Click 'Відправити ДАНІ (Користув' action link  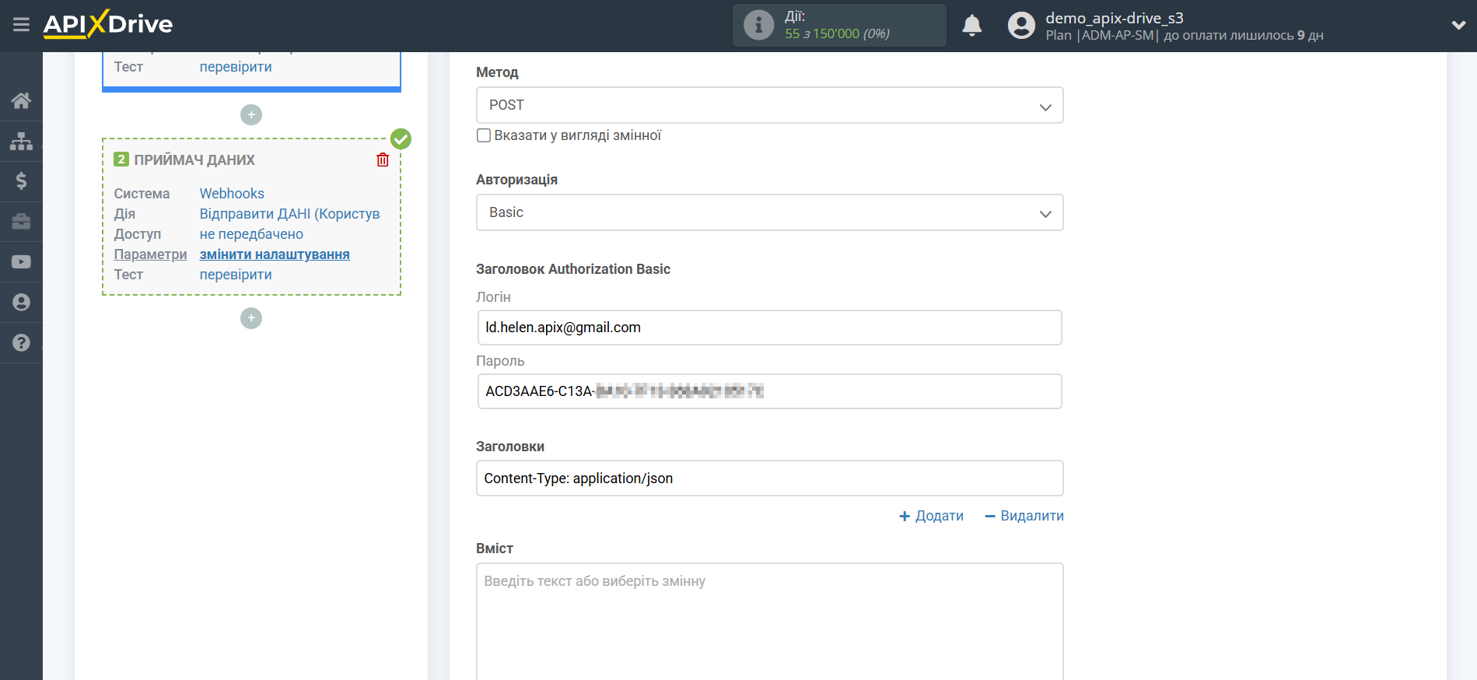pos(289,214)
